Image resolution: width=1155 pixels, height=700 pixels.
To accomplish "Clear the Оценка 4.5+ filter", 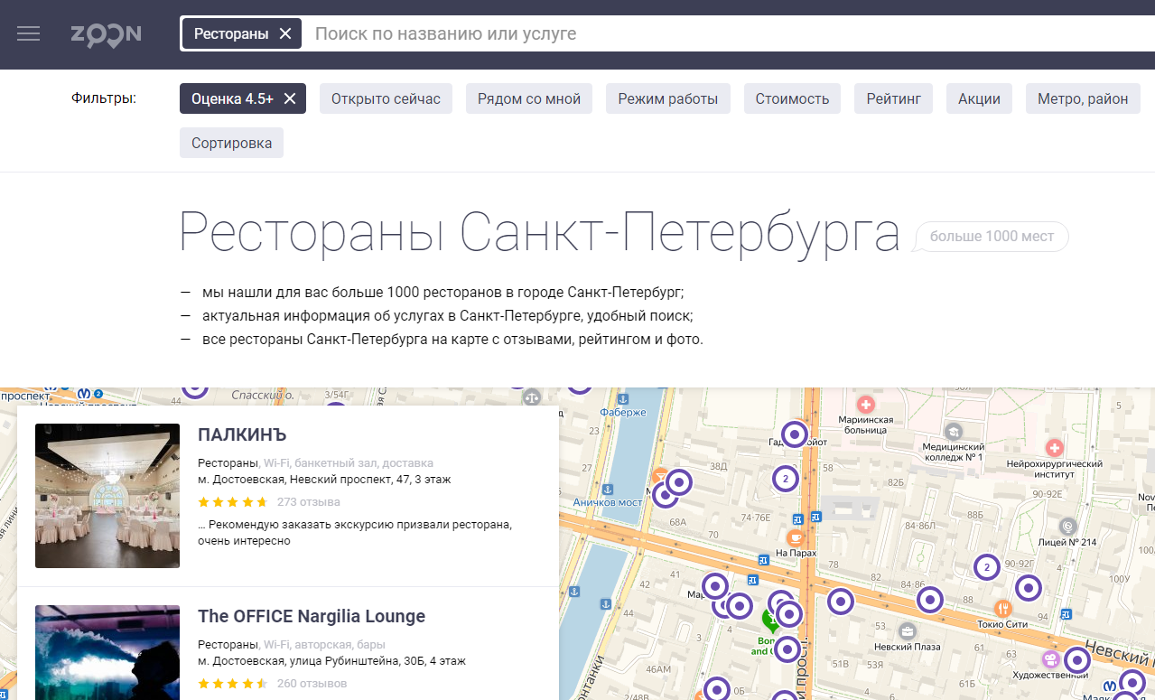I will (x=290, y=98).
